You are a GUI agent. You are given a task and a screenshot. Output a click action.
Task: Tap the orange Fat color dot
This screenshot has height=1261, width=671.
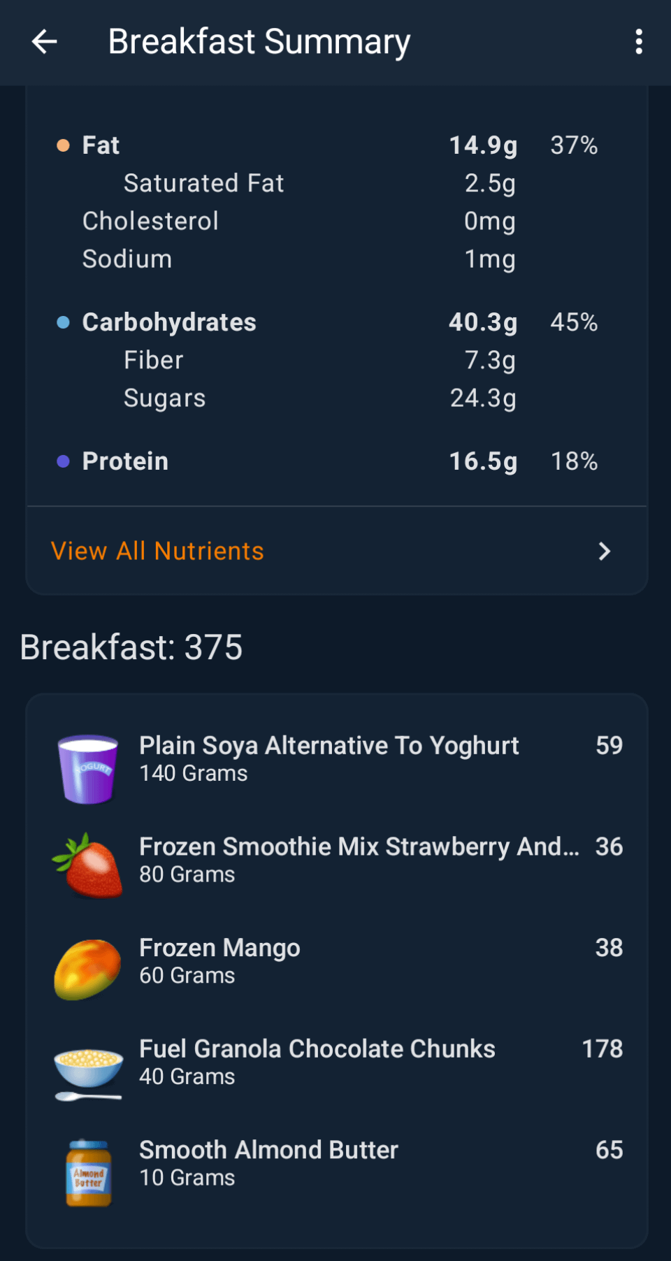coord(63,145)
